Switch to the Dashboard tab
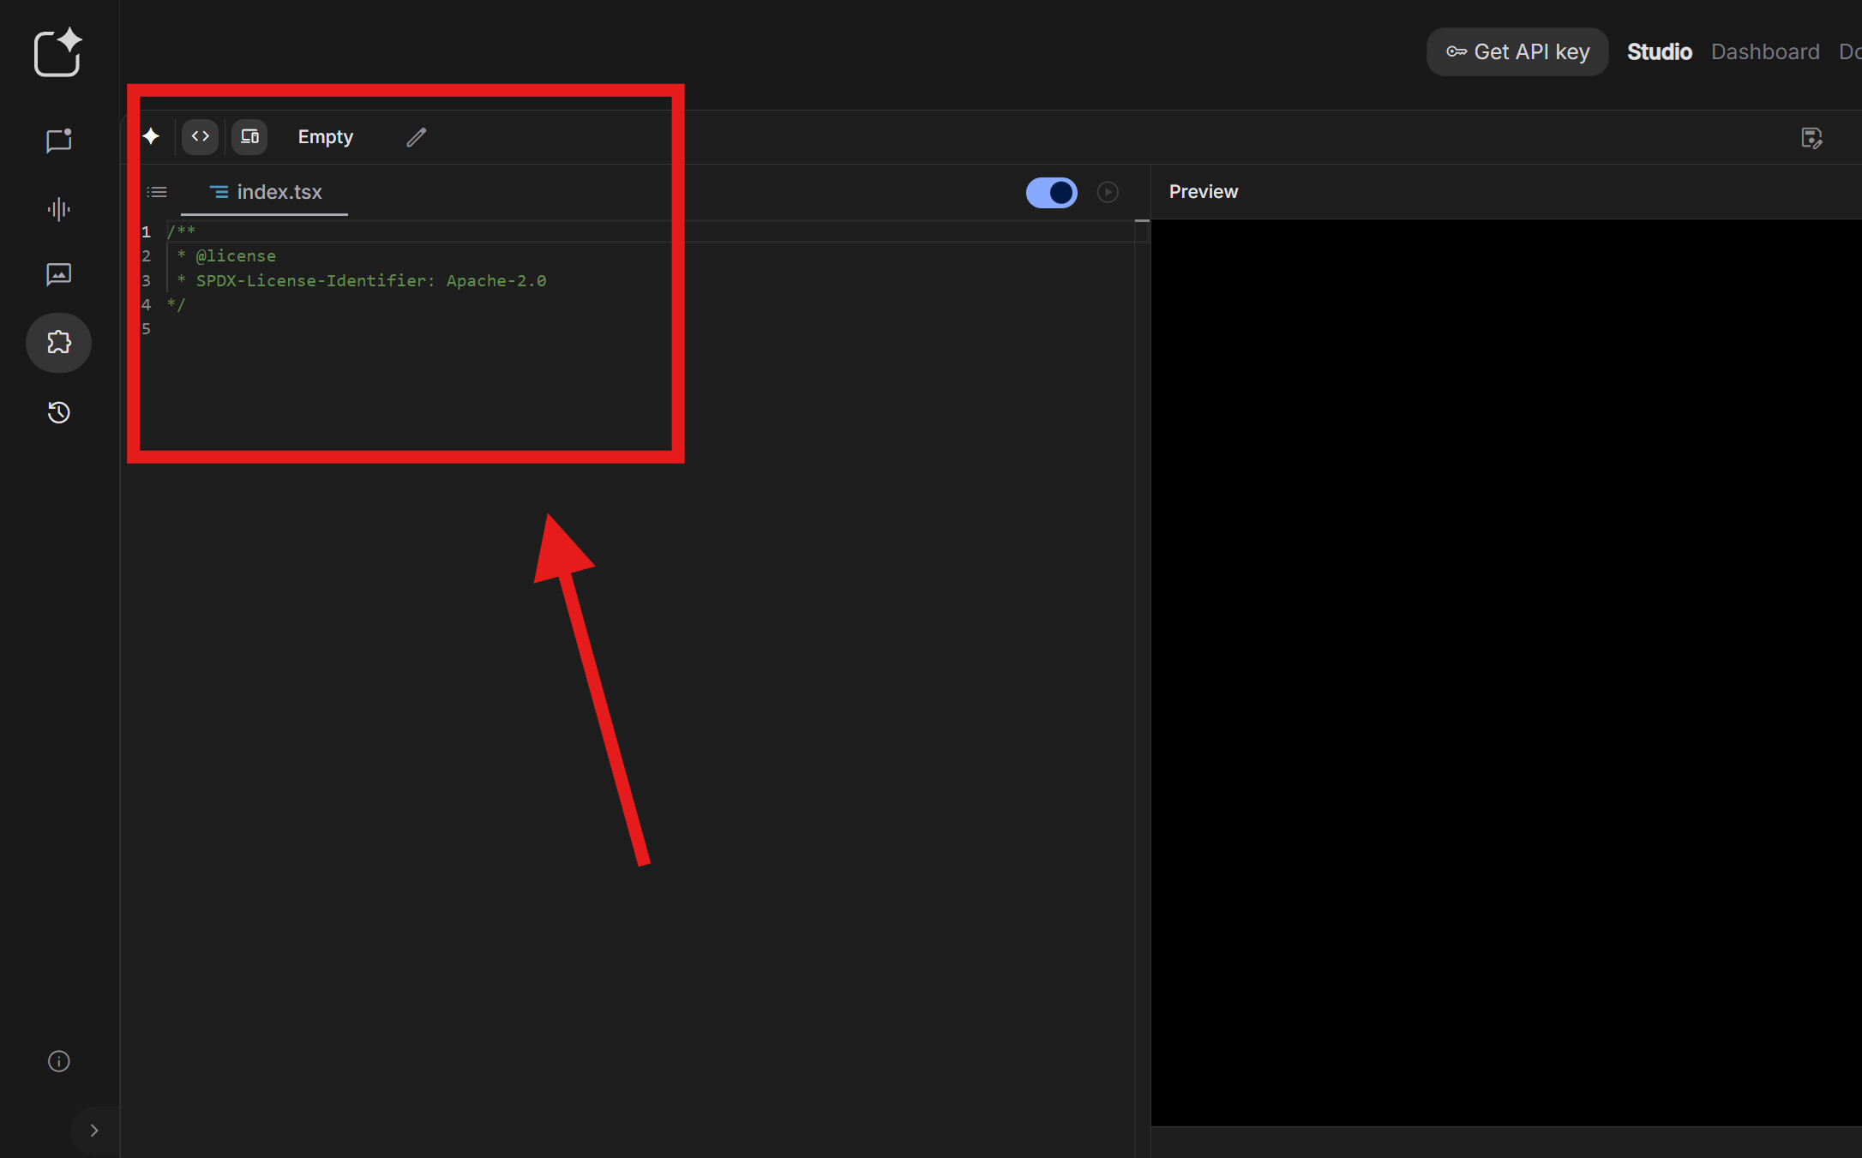Viewport: 1862px width, 1158px height. pyautogui.click(x=1764, y=52)
